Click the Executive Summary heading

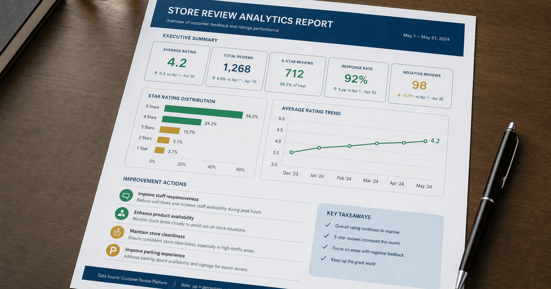[x=190, y=38]
